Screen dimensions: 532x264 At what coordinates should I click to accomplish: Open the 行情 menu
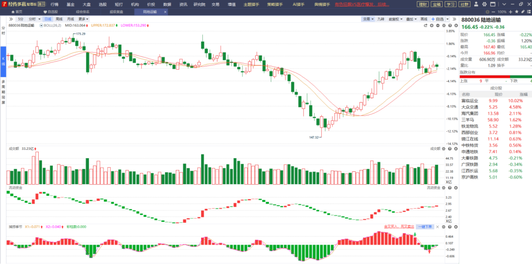point(55,4)
